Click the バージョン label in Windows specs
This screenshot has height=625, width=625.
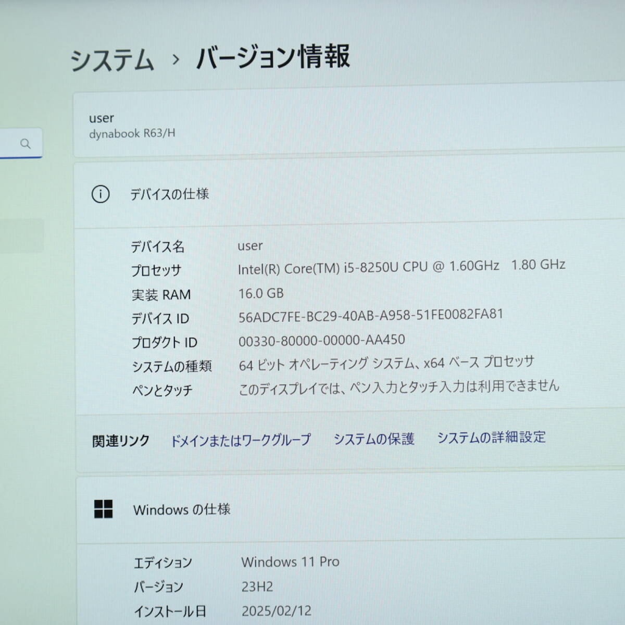pyautogui.click(x=159, y=587)
